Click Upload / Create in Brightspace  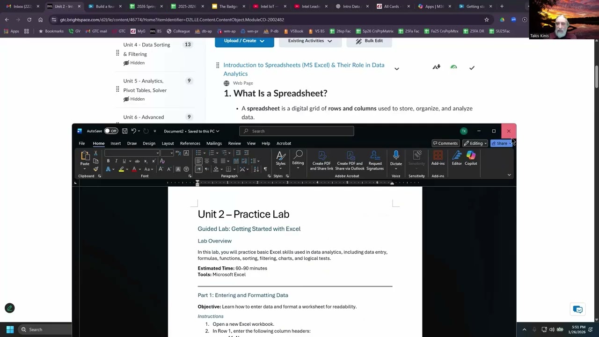pos(244,41)
